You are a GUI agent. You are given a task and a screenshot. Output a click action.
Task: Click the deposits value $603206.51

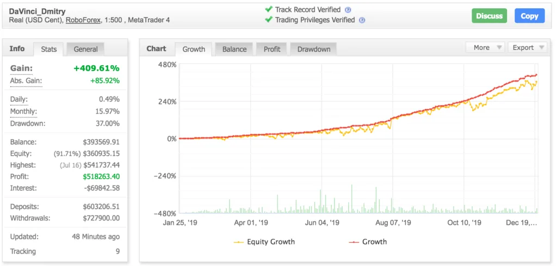tap(101, 207)
